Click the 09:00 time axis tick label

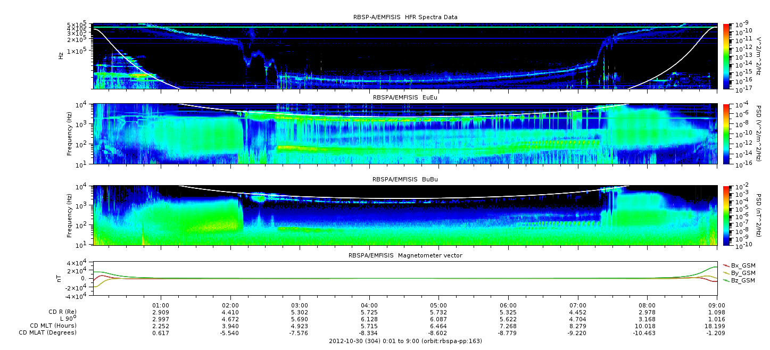[717, 304]
